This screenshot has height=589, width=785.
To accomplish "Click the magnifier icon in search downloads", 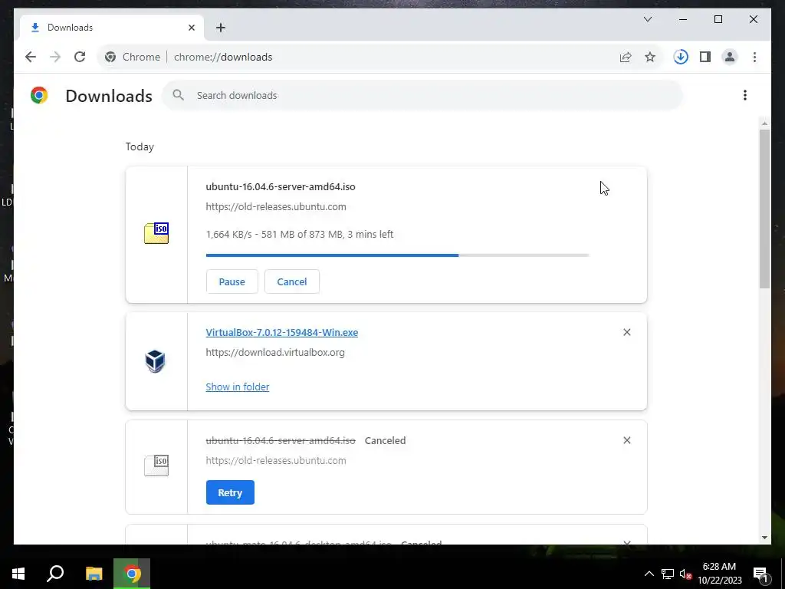I will [178, 95].
